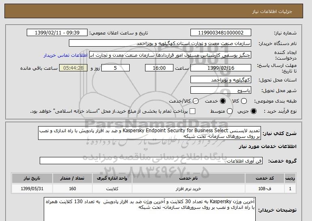Click the شماره نیاز number field
This screenshot has height=221, width=312.
coord(221,33)
